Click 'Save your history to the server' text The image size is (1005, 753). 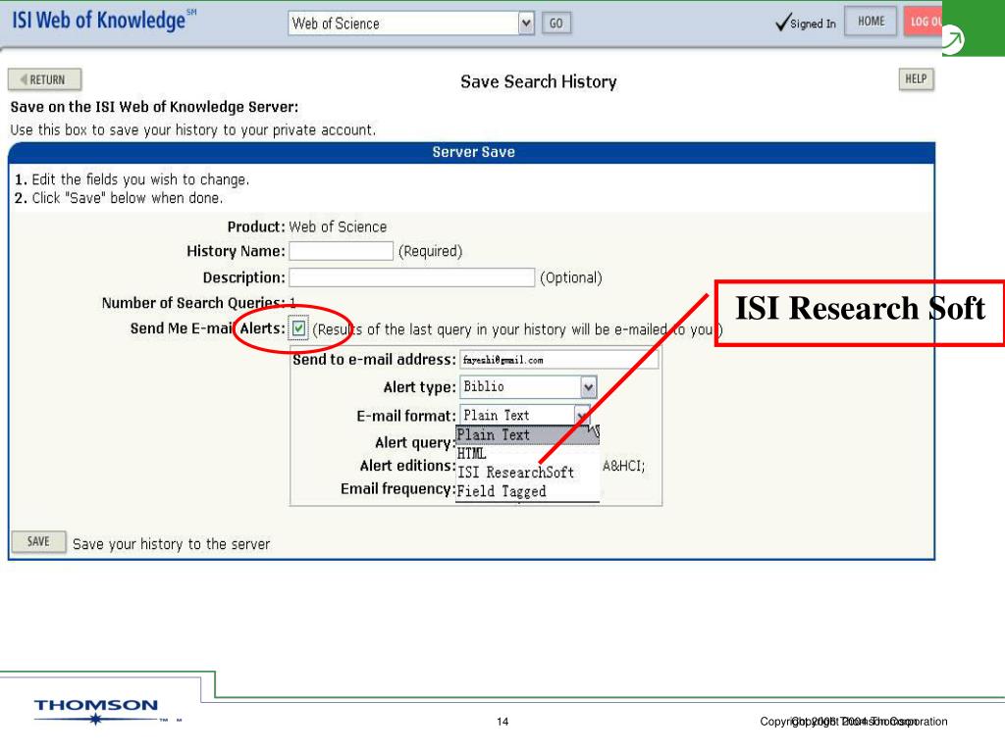pyautogui.click(x=171, y=543)
